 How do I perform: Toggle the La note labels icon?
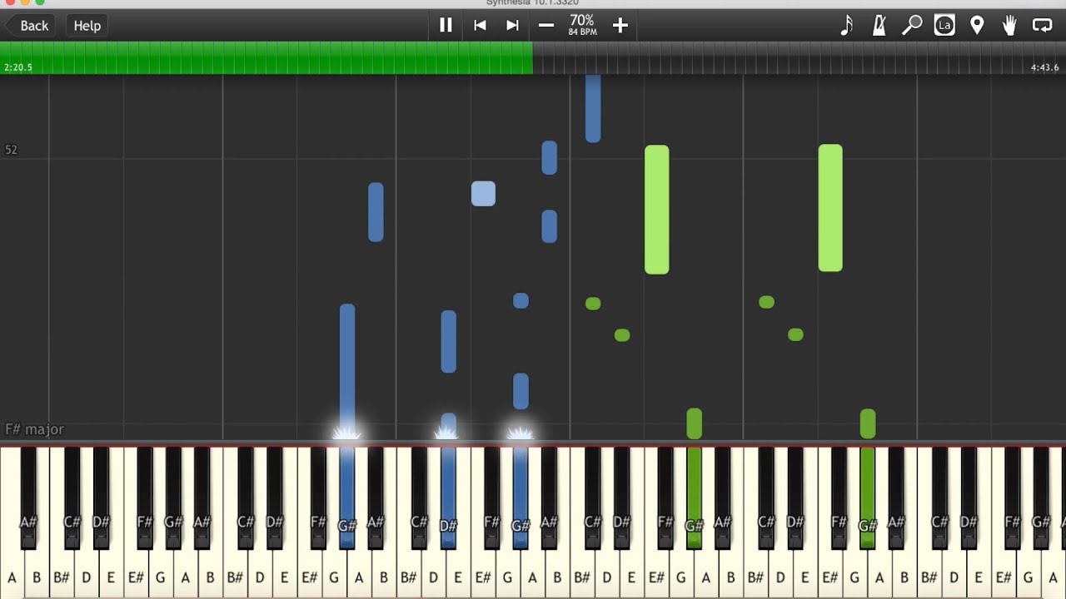944,26
